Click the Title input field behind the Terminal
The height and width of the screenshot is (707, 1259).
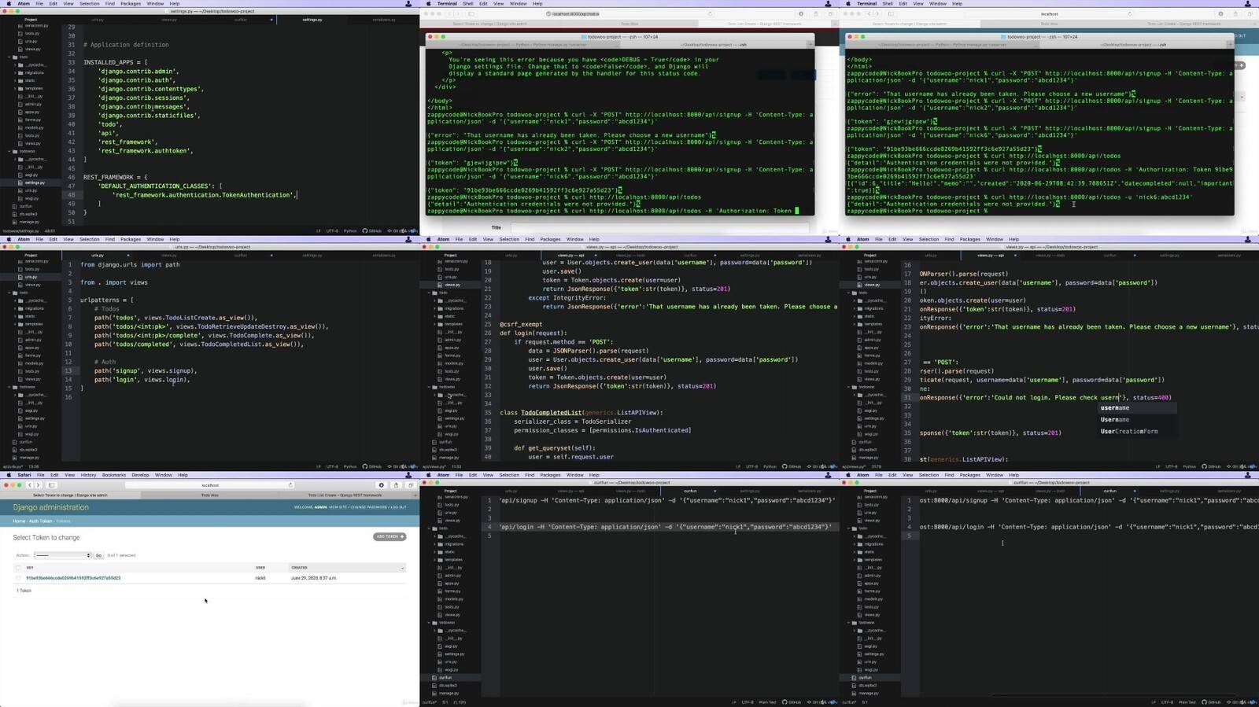click(659, 227)
